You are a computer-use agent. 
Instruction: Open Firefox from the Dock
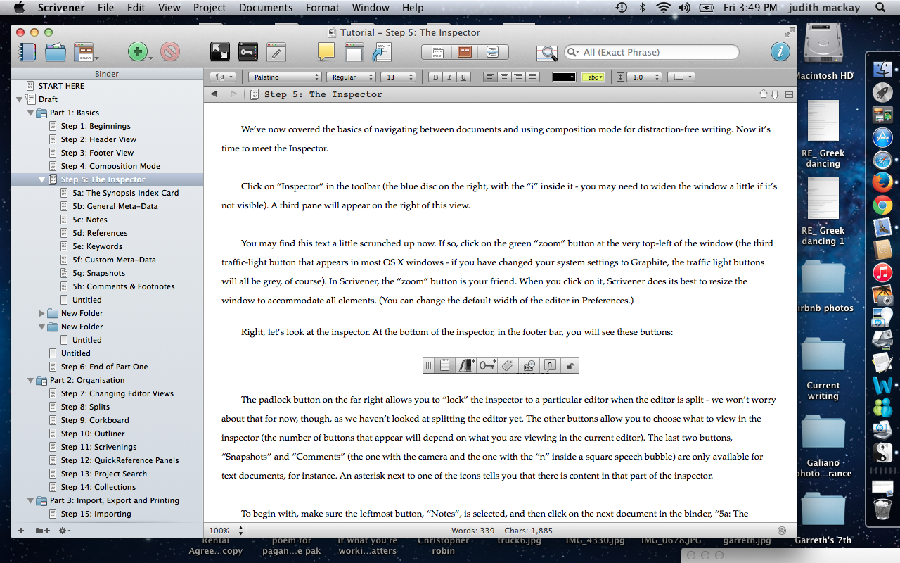882,183
